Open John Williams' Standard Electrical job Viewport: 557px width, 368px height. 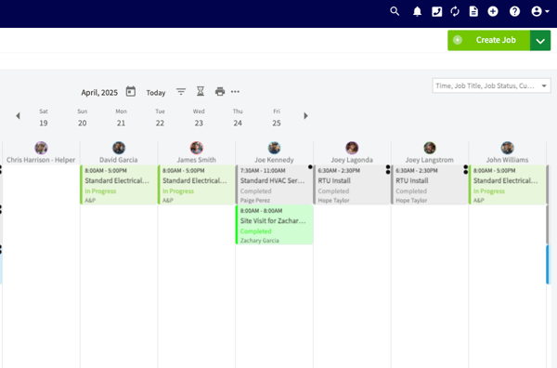507,185
